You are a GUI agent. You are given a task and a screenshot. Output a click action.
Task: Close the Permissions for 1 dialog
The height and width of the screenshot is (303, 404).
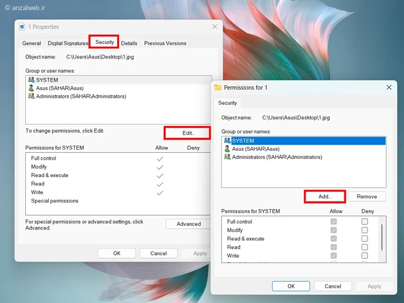(389, 87)
